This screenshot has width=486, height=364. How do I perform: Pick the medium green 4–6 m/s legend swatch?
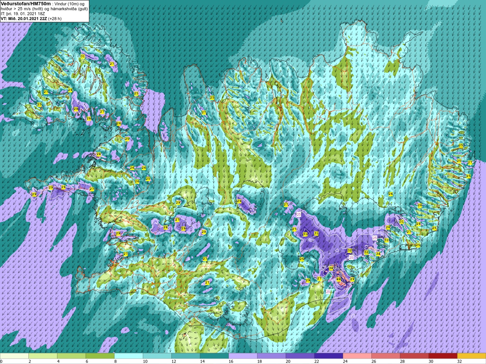coord(71,356)
